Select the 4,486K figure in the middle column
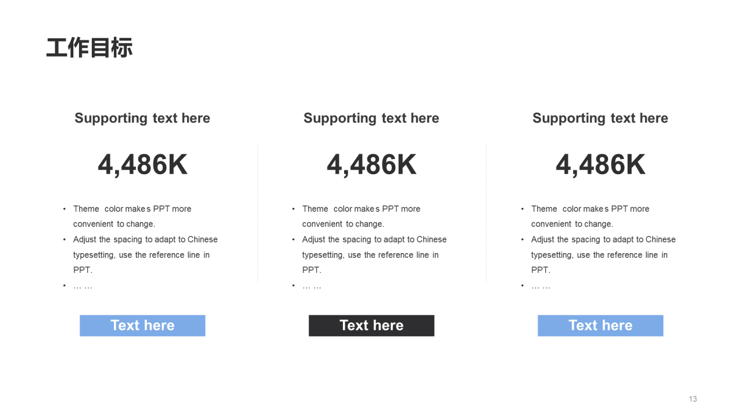 (x=371, y=165)
